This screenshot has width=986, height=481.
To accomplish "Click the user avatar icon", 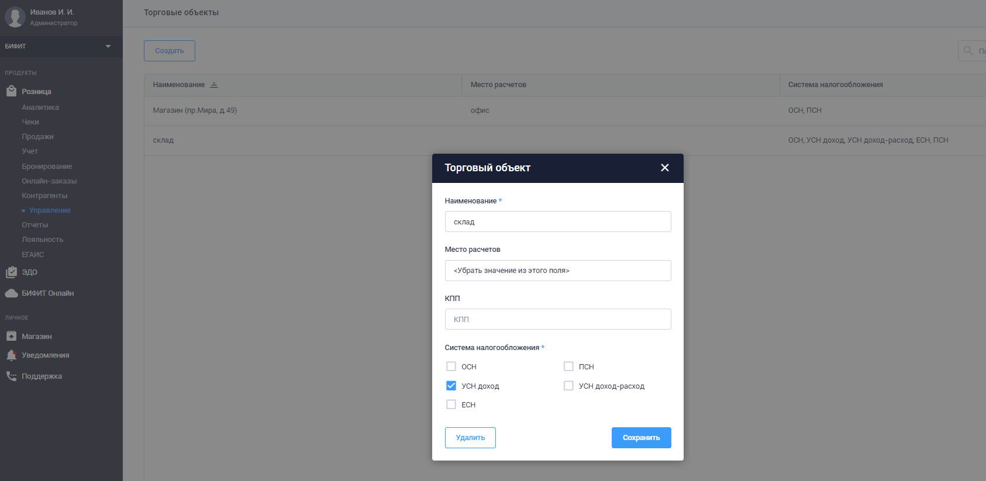I will (x=15, y=17).
